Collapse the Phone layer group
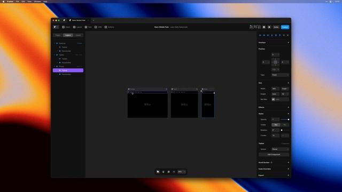This screenshot has height=192, width=342. [x=55, y=66]
